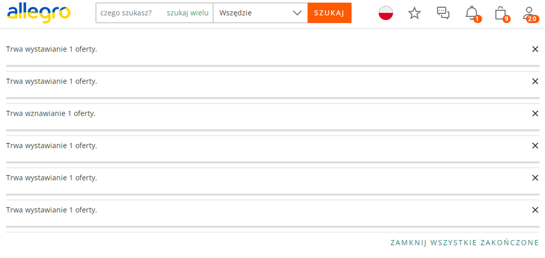The image size is (545, 258).
Task: Open the Polish flag language selector
Action: pos(386,13)
